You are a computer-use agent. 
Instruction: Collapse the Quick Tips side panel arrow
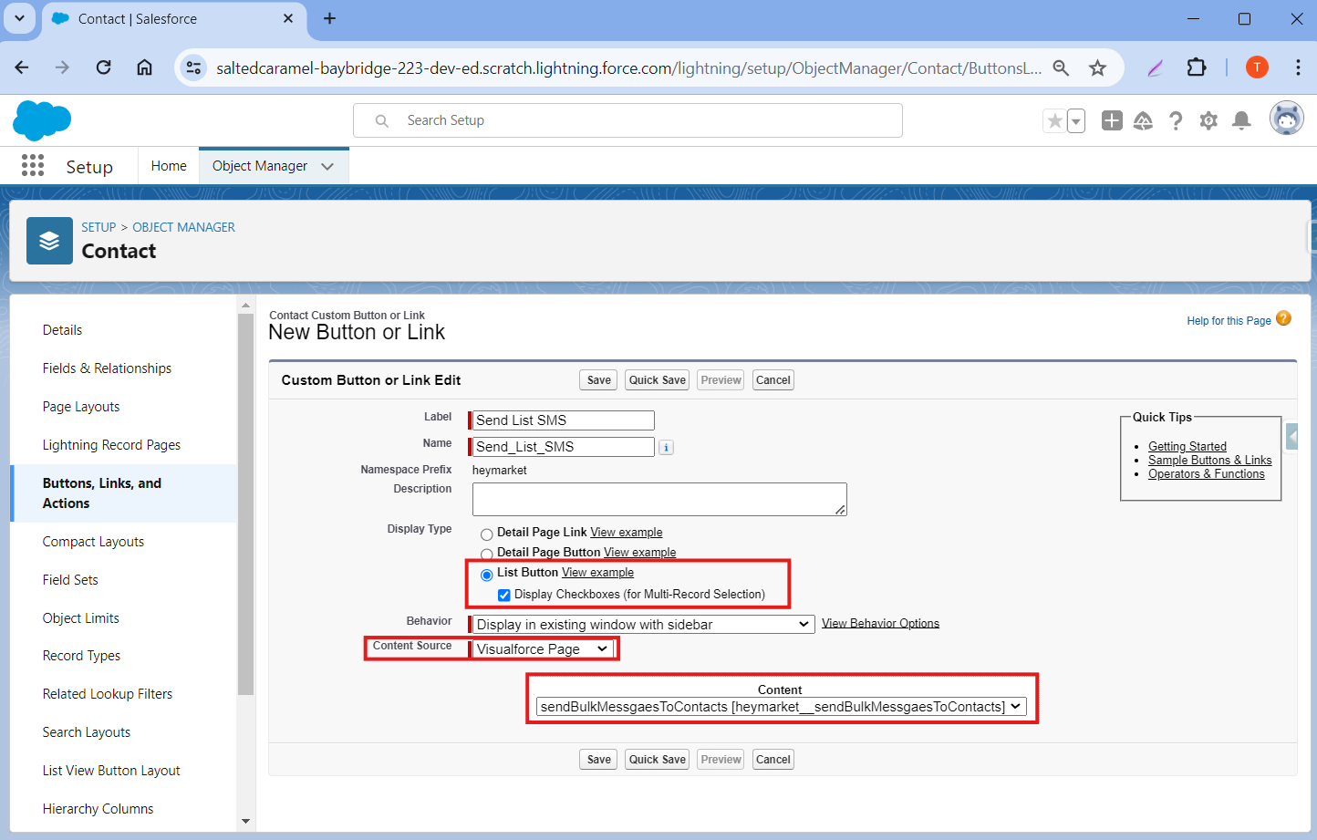pos(1292,437)
